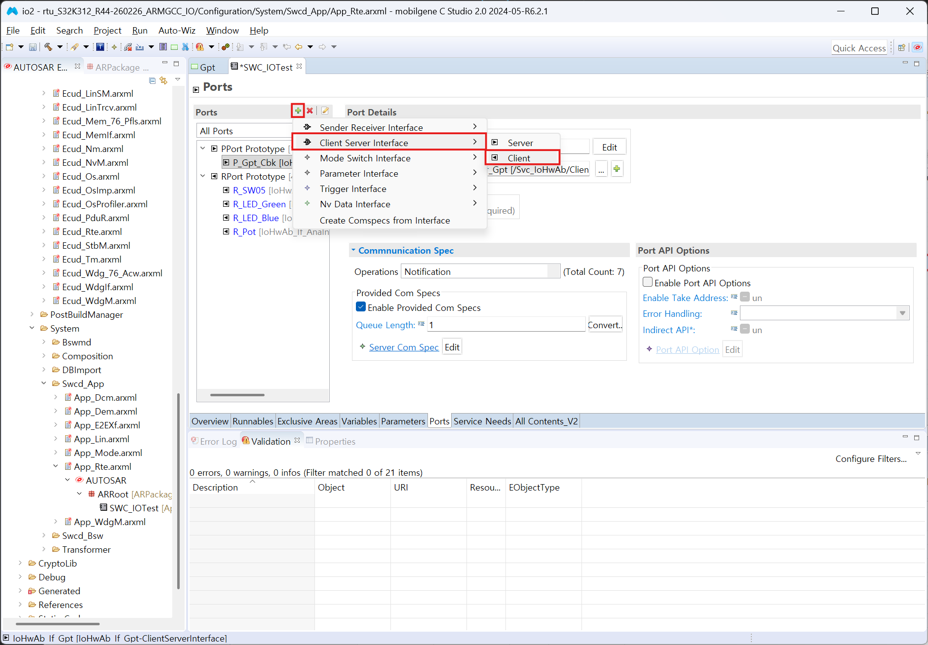Close the SWC_IOTest editor tab
This screenshot has width=928, height=645.
click(x=299, y=67)
